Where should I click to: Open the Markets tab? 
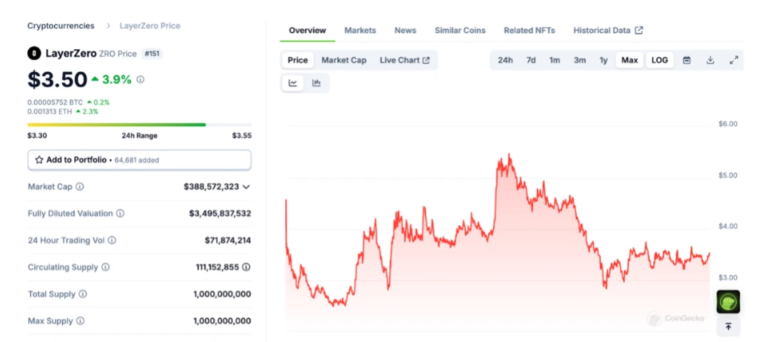[x=360, y=31]
